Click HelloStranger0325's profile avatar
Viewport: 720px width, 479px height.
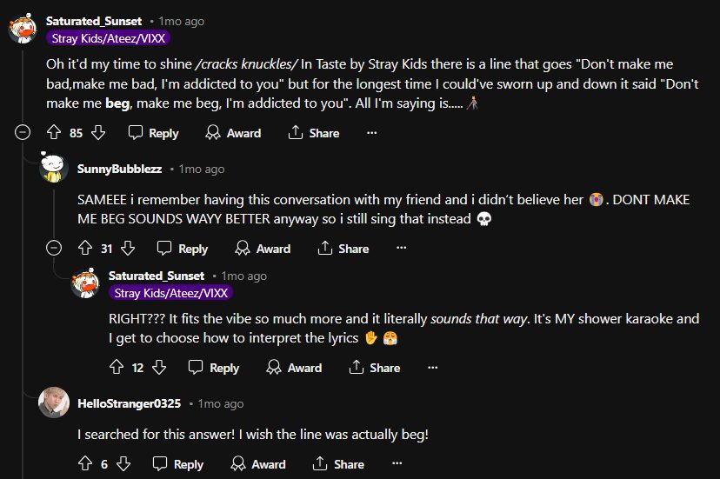click(x=54, y=402)
